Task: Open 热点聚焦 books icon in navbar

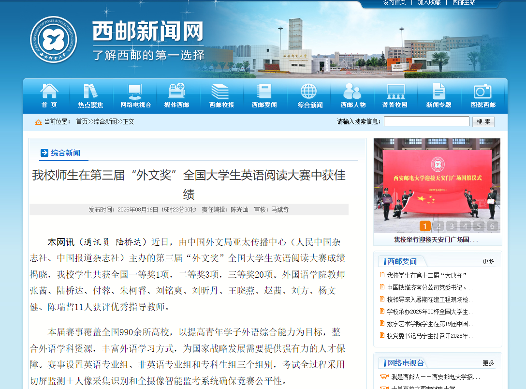Action: (90, 91)
